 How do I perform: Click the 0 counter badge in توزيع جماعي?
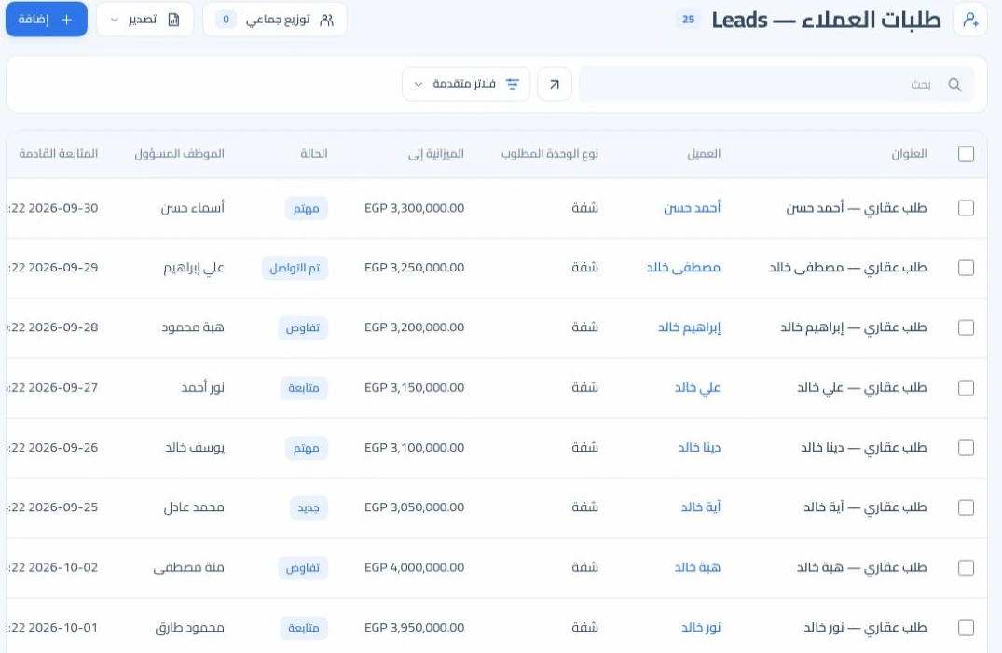[x=226, y=20]
